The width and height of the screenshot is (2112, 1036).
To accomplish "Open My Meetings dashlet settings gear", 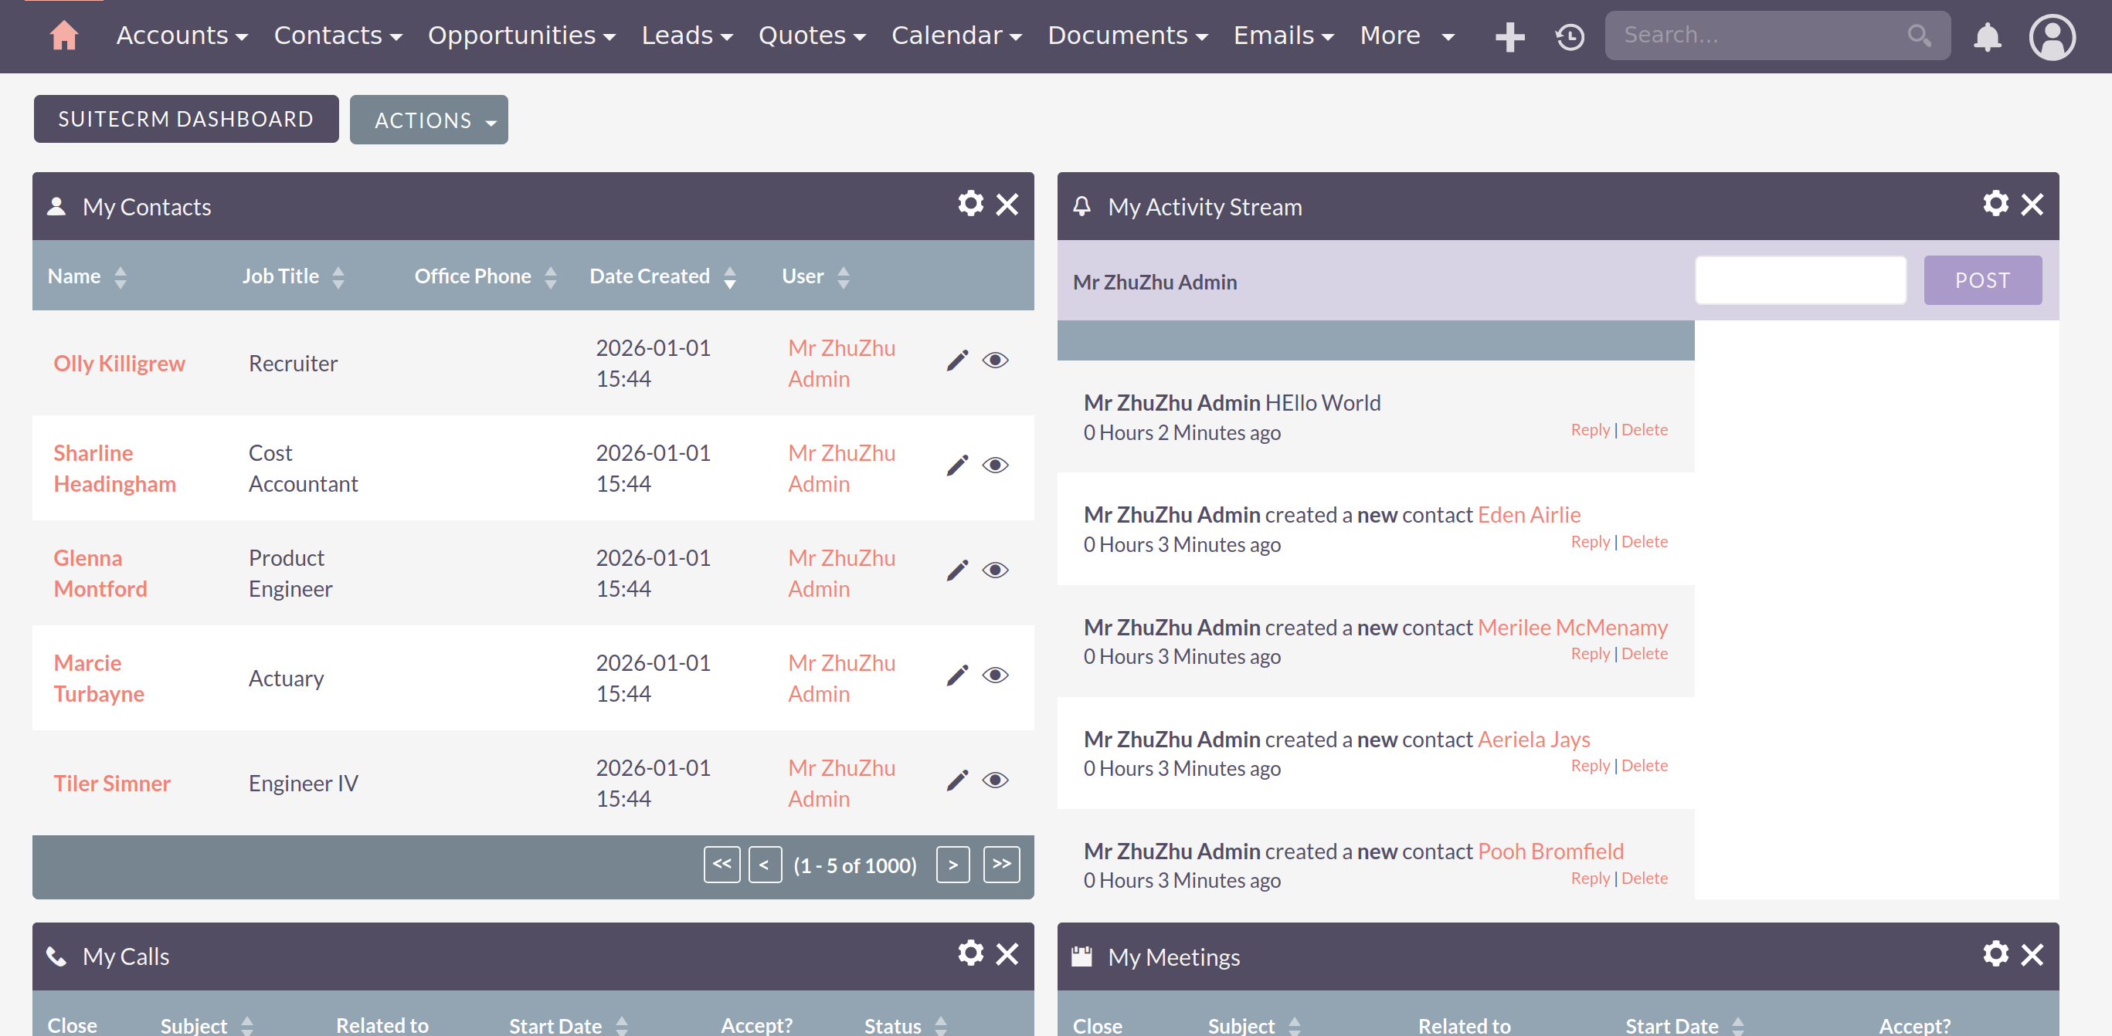I will pyautogui.click(x=1995, y=953).
